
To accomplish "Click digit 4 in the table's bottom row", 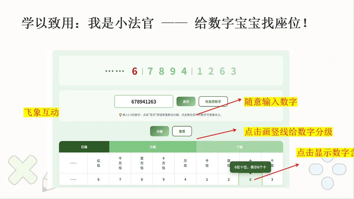I will 185,180.
